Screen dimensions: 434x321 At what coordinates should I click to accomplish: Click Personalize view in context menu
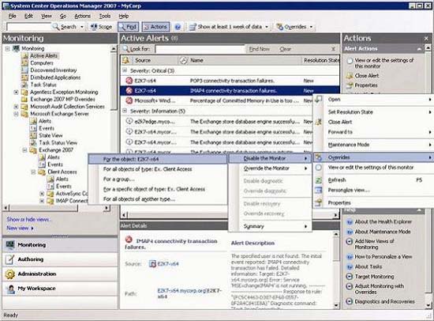click(x=374, y=190)
